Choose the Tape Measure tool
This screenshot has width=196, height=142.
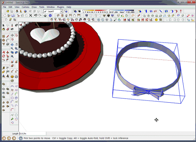[x=3, y=68]
